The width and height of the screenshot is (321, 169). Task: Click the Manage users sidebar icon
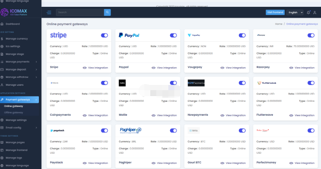tap(2, 85)
